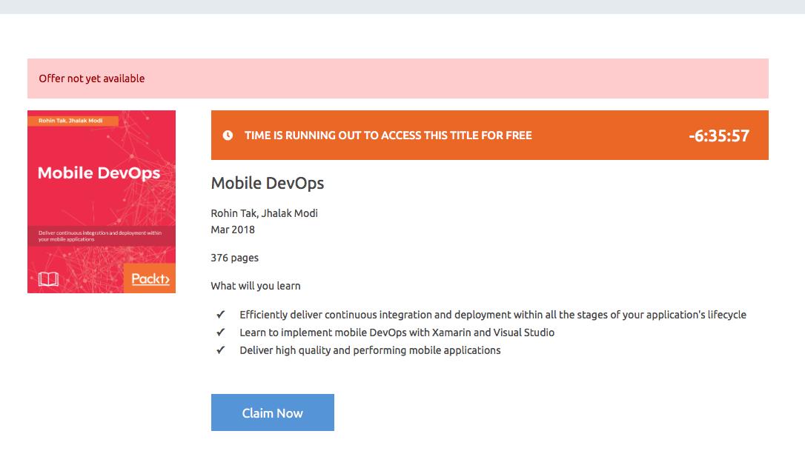
Task: Click the author label on the book cover
Action: (73, 121)
